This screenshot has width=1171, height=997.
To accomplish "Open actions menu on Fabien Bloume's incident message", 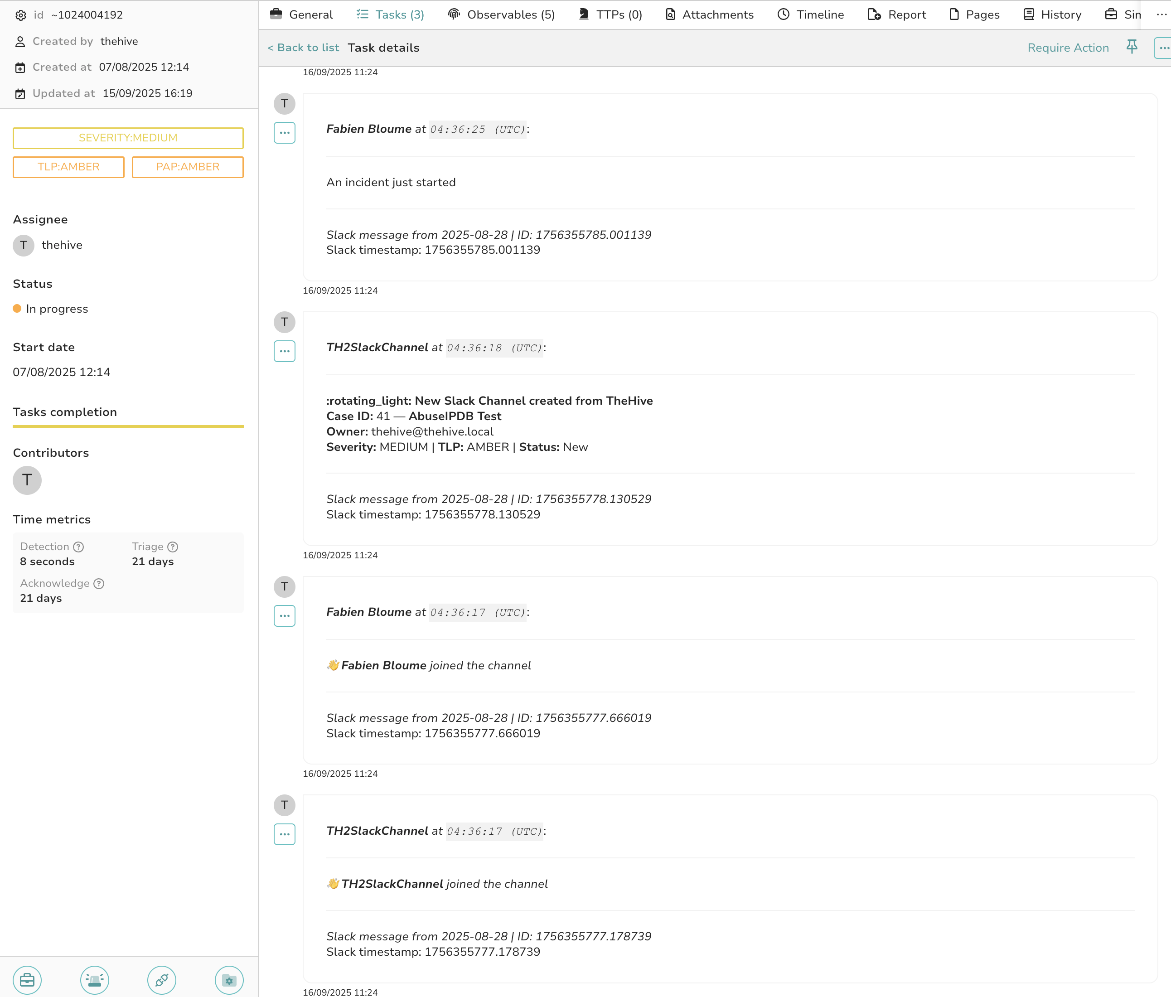I will pos(284,133).
